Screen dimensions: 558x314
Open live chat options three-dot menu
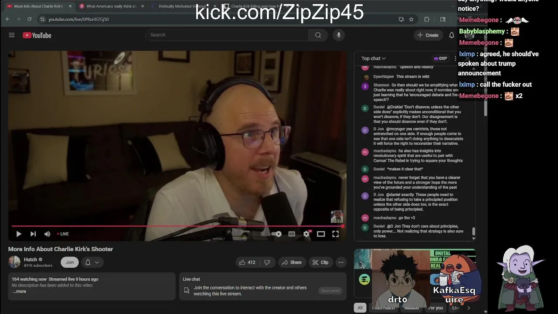(x=455, y=58)
